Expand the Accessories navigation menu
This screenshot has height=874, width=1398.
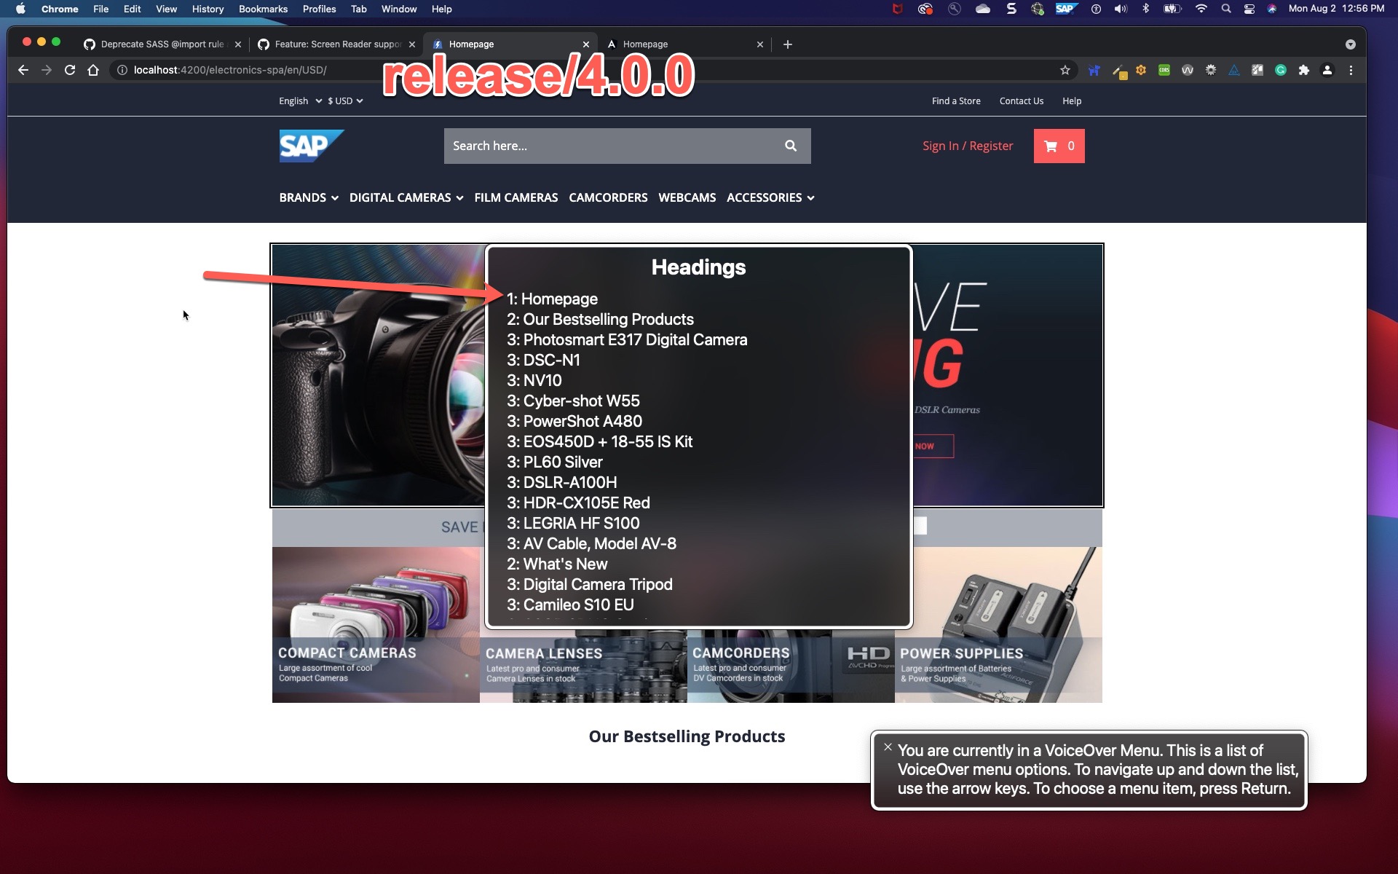[x=770, y=197]
